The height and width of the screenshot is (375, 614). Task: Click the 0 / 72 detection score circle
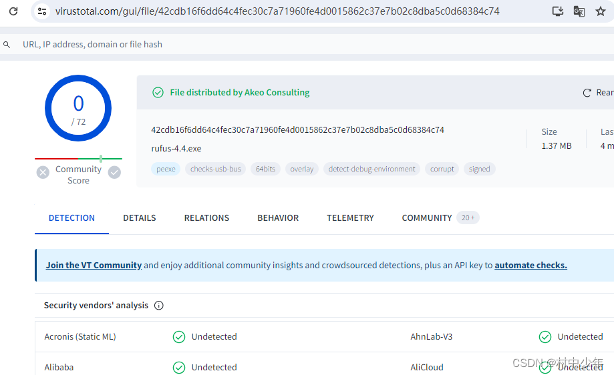[78, 108]
